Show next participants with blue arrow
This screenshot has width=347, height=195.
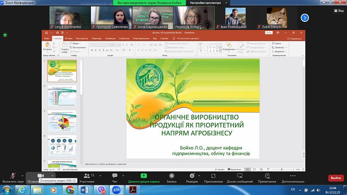pos(305,18)
